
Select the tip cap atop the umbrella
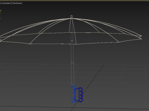click(71, 17)
